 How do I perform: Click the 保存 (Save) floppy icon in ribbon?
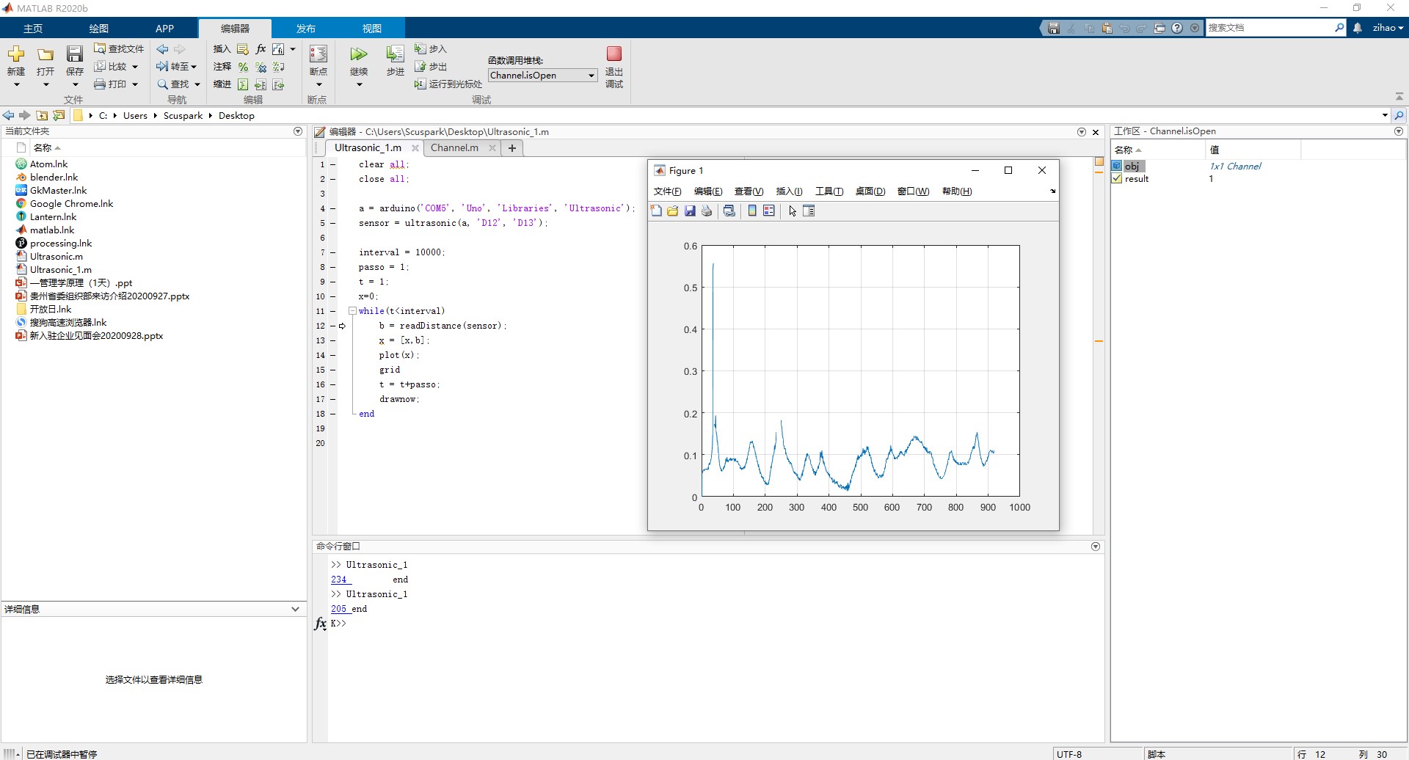(x=75, y=54)
